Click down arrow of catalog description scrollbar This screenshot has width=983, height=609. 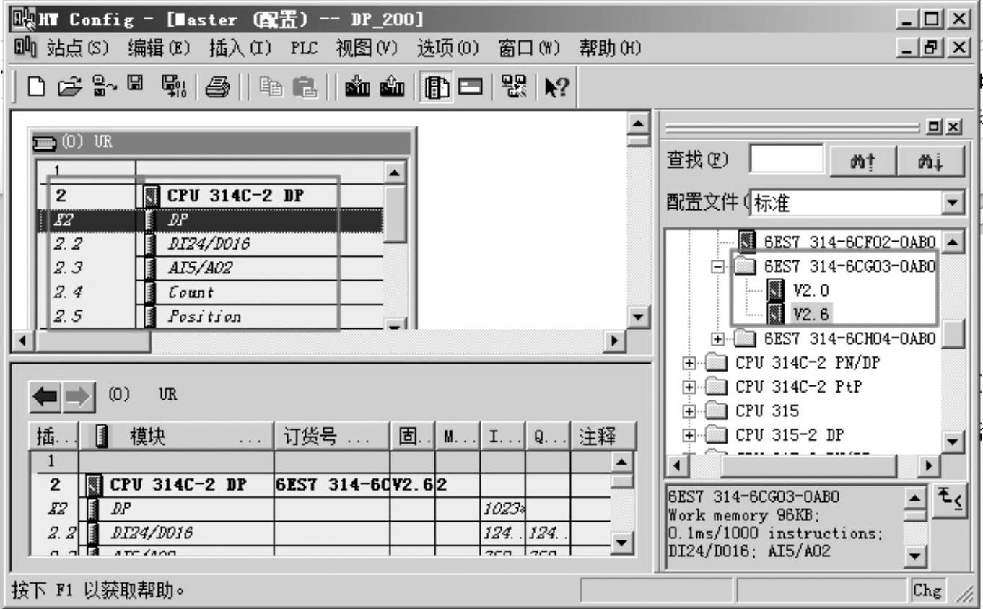tap(915, 556)
